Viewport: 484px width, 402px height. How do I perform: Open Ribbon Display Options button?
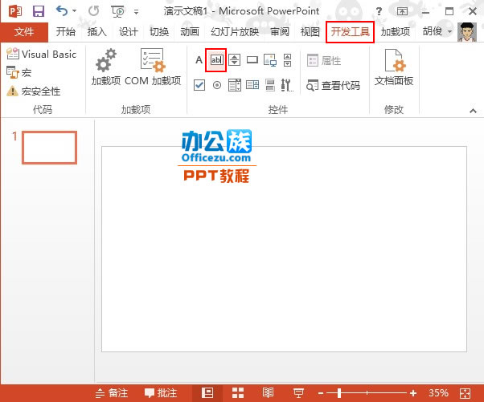(402, 11)
